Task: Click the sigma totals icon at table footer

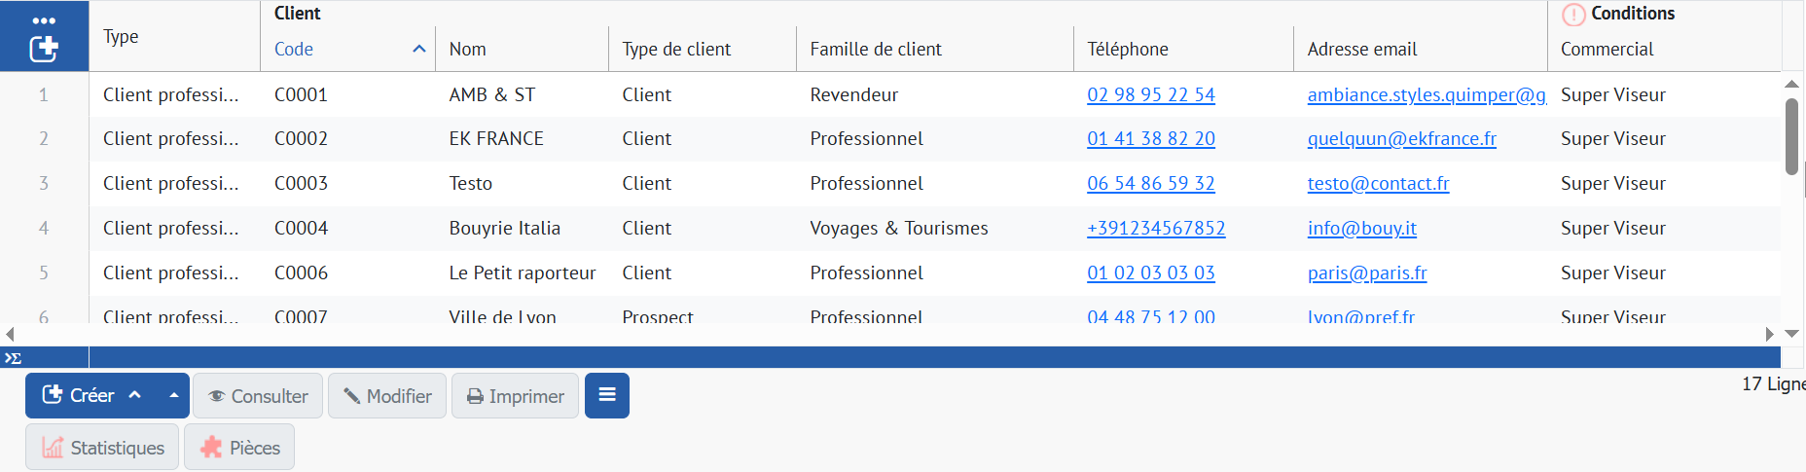Action: tap(13, 358)
